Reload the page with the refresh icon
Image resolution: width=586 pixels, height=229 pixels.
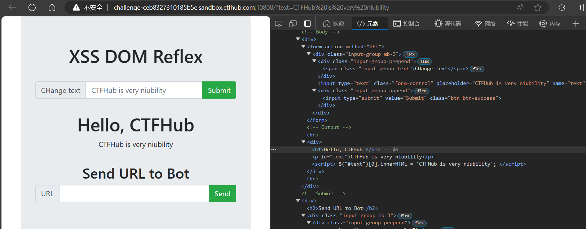pos(32,7)
